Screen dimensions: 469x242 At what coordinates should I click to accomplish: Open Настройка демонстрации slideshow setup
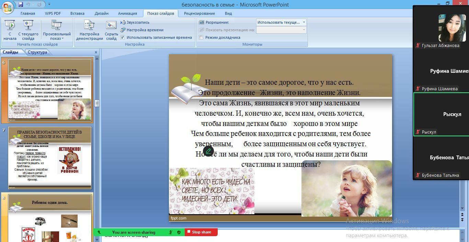coord(89,30)
